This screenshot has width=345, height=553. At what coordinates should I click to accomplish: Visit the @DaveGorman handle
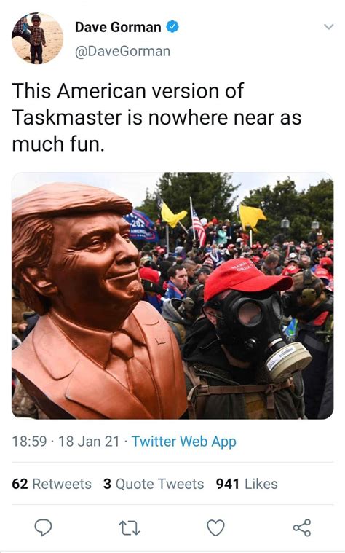[122, 51]
